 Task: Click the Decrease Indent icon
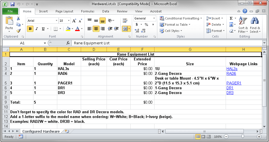pyautogui.click(x=110, y=29)
